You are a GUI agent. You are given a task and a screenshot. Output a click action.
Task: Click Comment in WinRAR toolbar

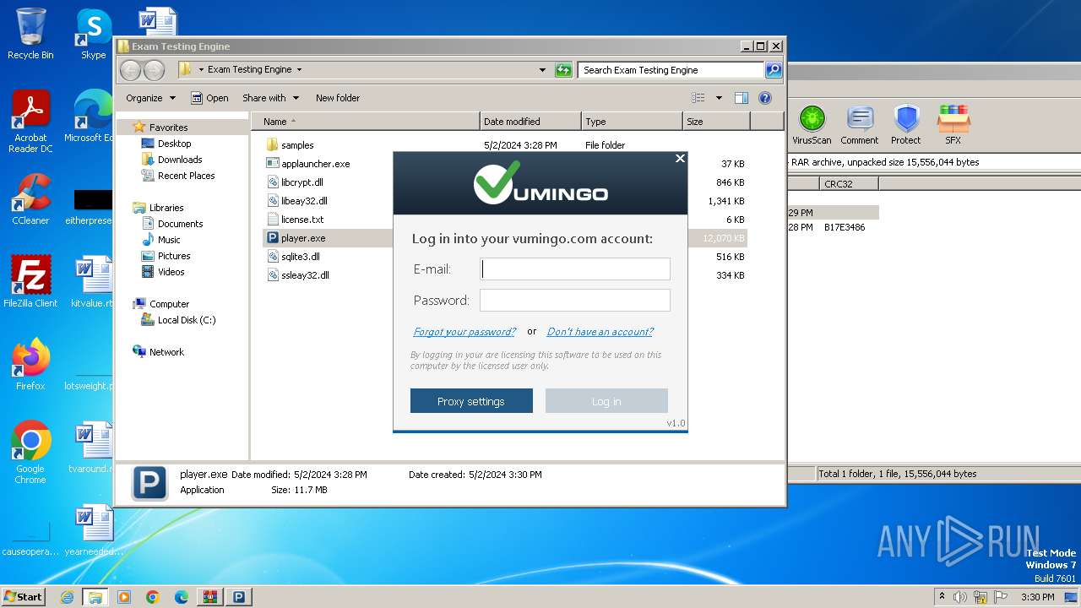tap(860, 125)
